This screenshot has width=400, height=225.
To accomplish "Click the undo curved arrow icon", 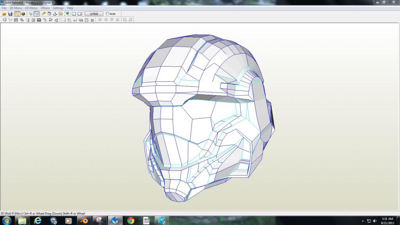I will [x=50, y=20].
